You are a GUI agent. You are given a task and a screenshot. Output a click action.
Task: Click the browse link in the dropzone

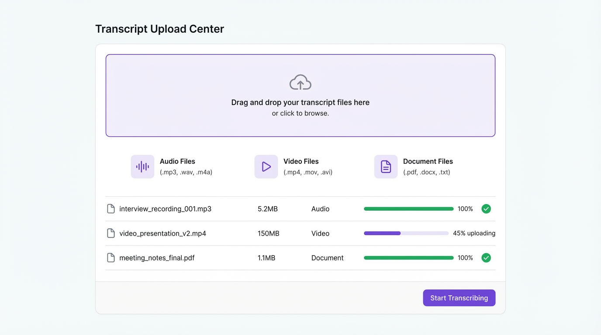tap(300, 113)
